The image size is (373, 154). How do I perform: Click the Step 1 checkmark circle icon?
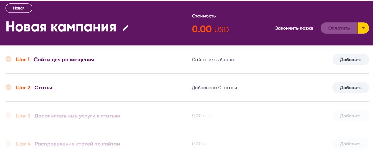point(9,59)
